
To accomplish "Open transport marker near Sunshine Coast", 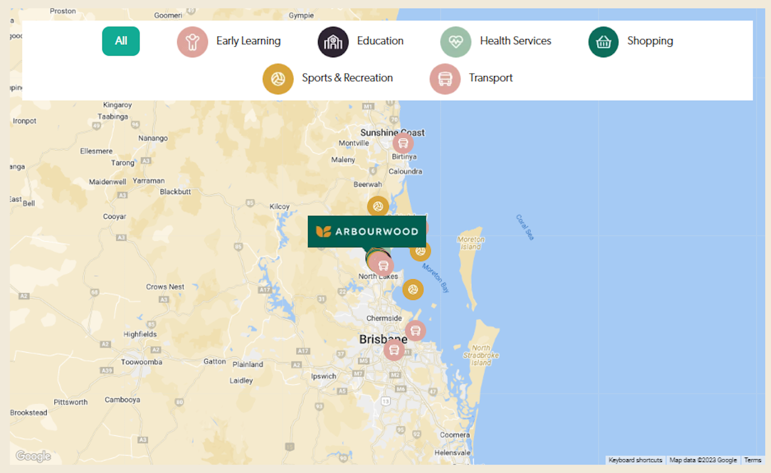I will tap(403, 143).
